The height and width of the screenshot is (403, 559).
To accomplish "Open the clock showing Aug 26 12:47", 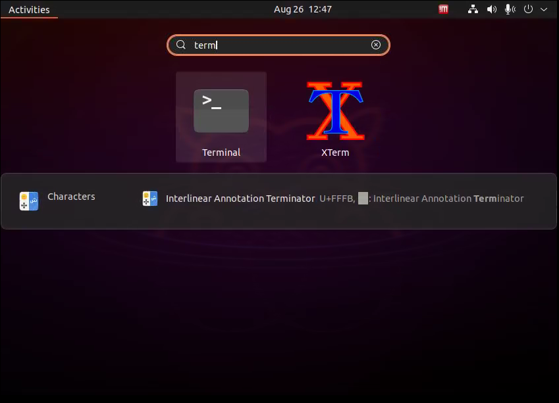I will [x=303, y=9].
